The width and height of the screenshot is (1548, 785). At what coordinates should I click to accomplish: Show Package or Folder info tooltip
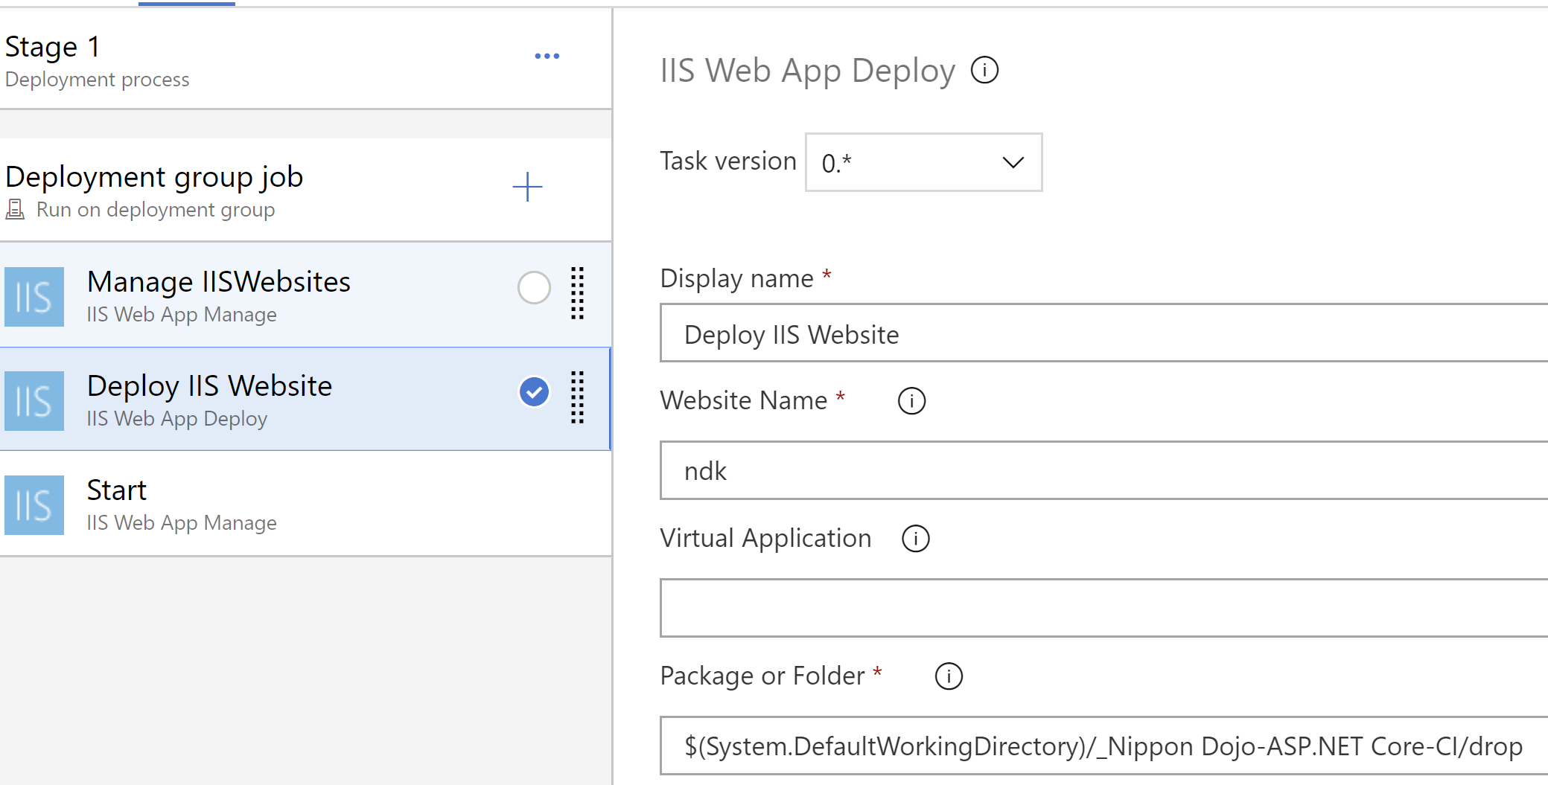948,676
